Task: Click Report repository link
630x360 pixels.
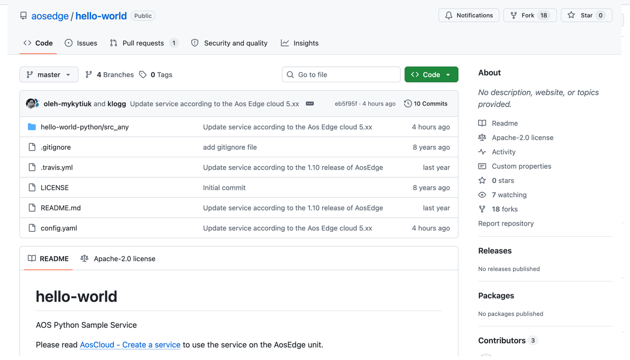Action: tap(506, 223)
